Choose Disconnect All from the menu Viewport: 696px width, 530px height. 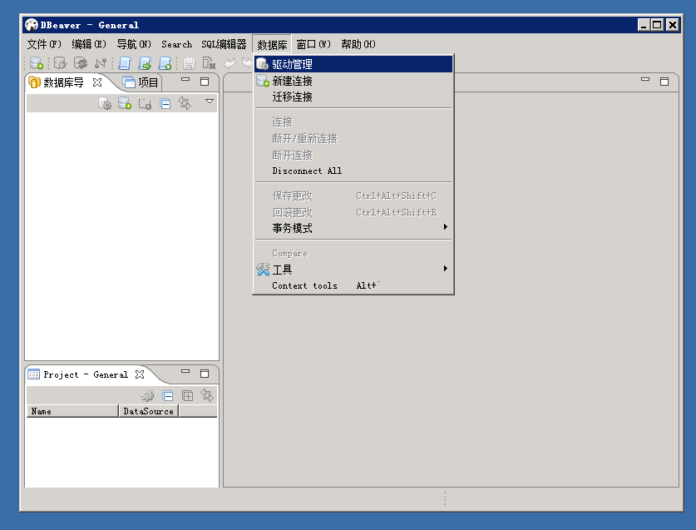[353, 171]
